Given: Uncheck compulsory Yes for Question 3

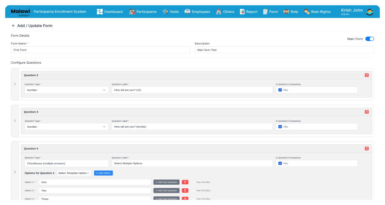Looking at the screenshot, I should coord(280,127).
